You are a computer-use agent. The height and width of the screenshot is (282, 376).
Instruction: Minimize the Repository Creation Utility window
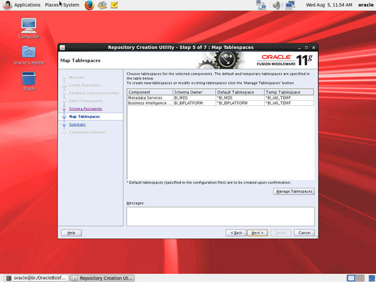click(x=299, y=47)
